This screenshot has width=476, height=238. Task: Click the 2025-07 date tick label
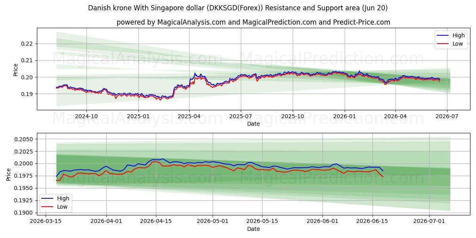(241, 116)
